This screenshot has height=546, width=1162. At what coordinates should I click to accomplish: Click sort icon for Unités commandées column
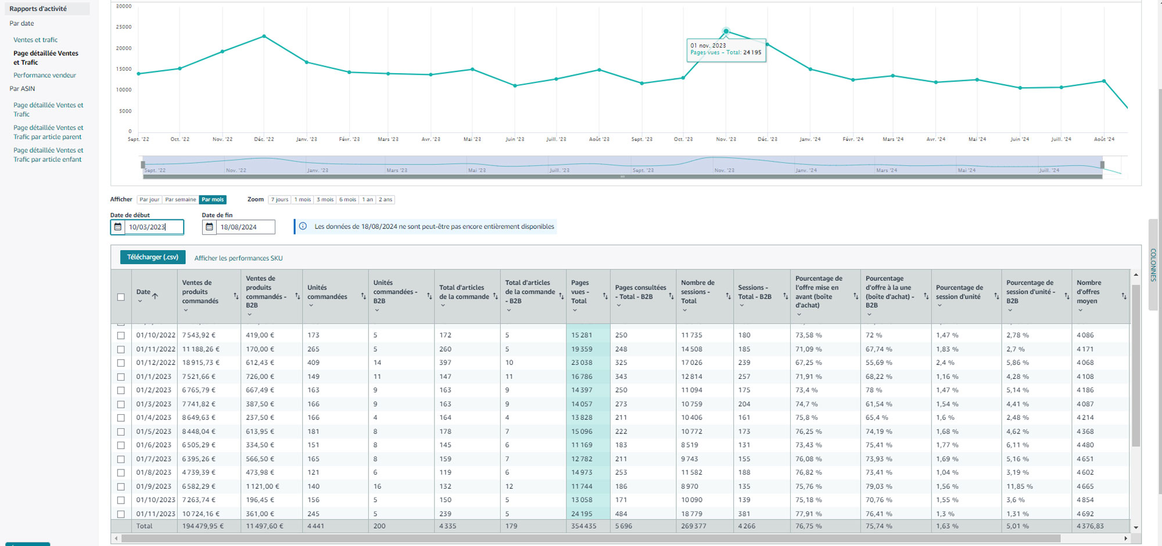364,296
